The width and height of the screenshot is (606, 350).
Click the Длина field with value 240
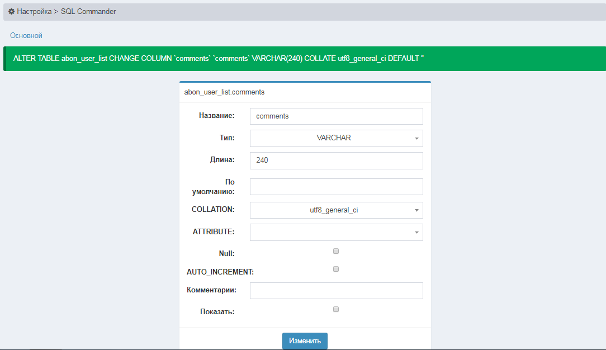tap(336, 160)
